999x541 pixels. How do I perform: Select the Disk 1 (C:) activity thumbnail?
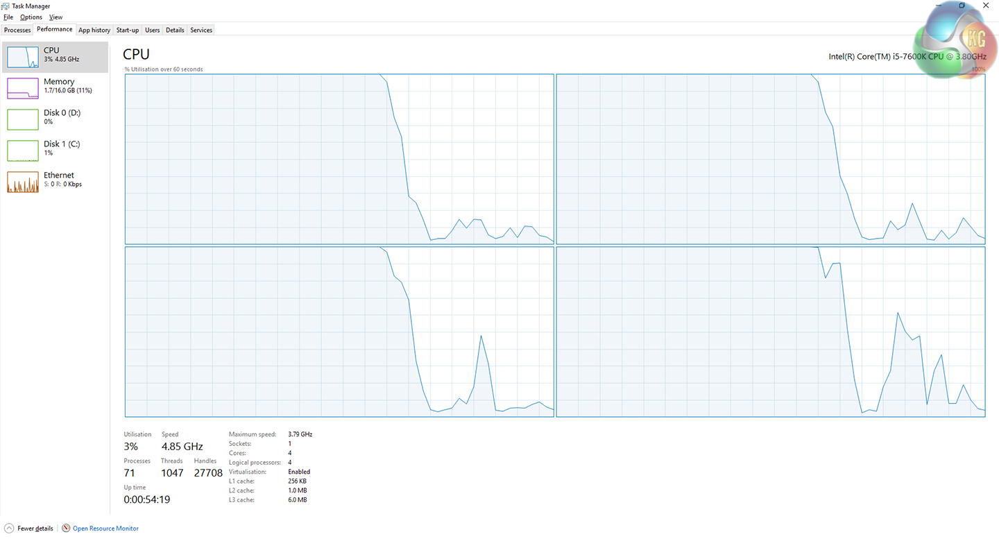[x=23, y=151]
